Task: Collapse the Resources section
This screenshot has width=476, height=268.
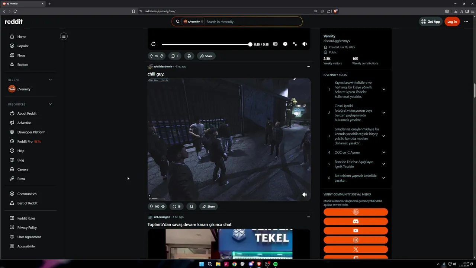Action: pos(50,104)
